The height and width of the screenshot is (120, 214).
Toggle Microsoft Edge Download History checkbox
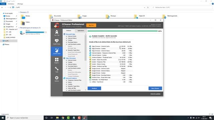67,42
